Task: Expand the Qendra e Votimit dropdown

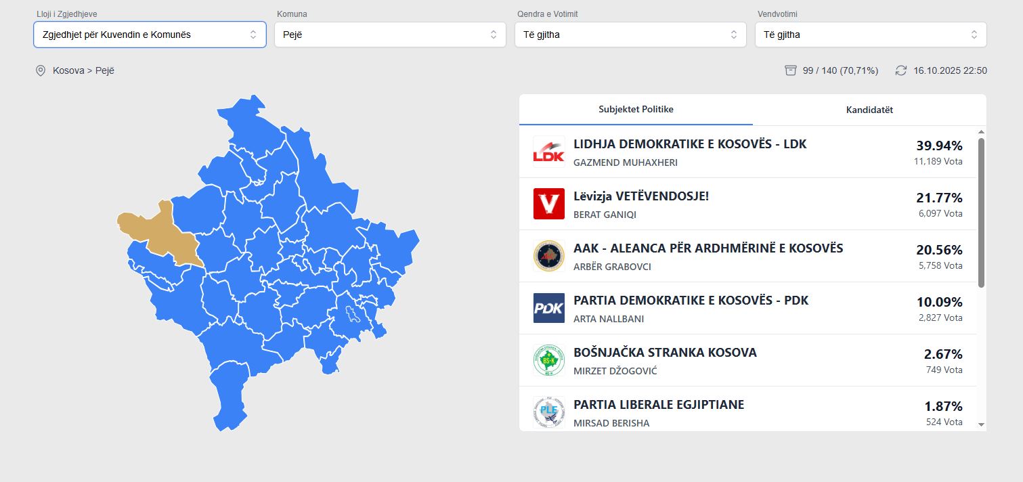Action: (x=630, y=35)
